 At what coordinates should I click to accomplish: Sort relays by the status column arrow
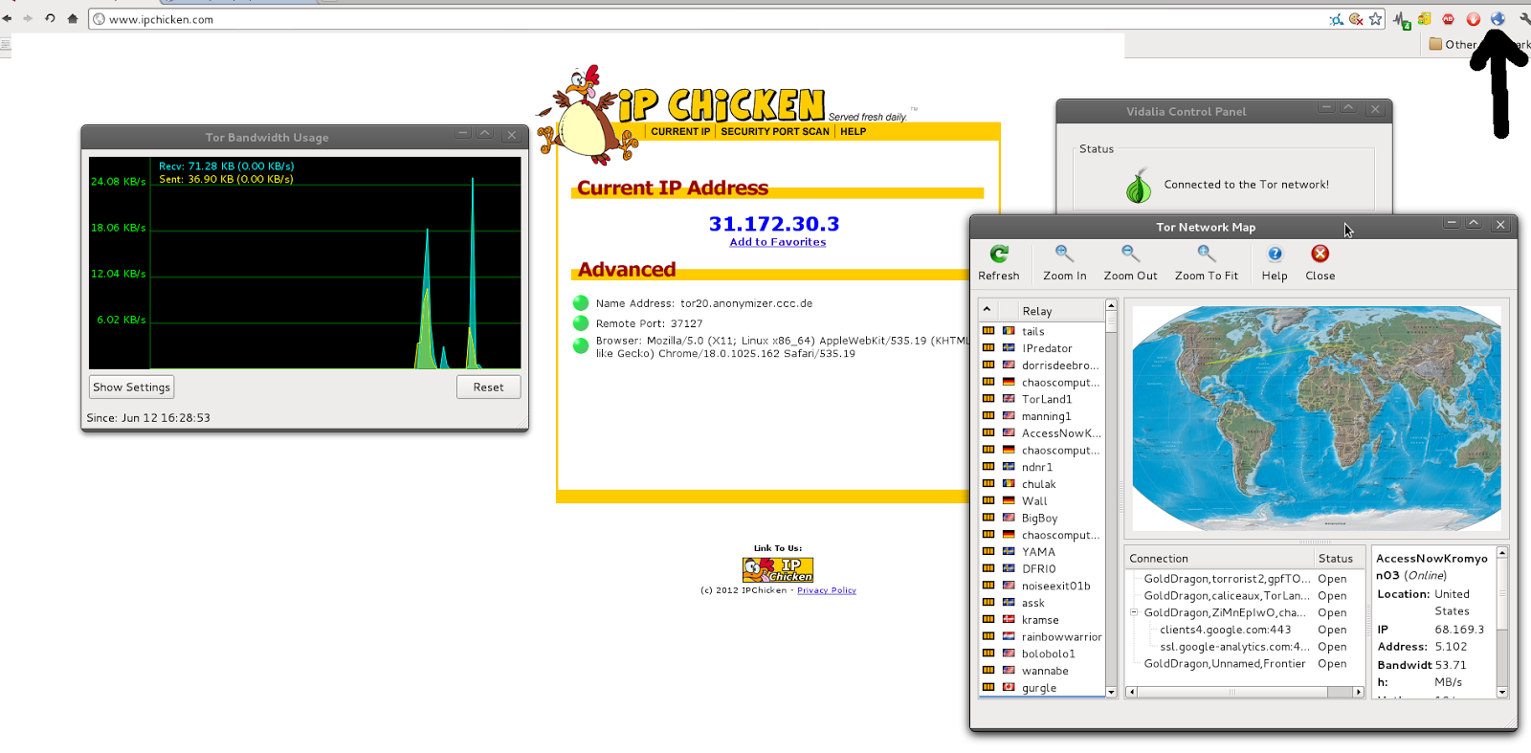(x=987, y=310)
